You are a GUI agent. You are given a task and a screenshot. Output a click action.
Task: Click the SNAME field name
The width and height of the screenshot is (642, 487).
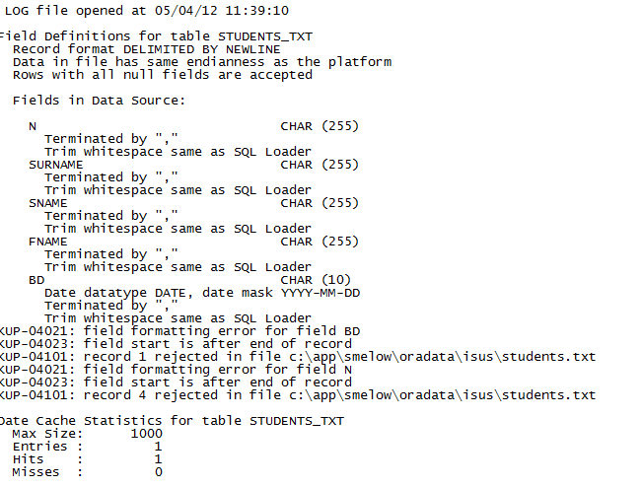pos(48,203)
